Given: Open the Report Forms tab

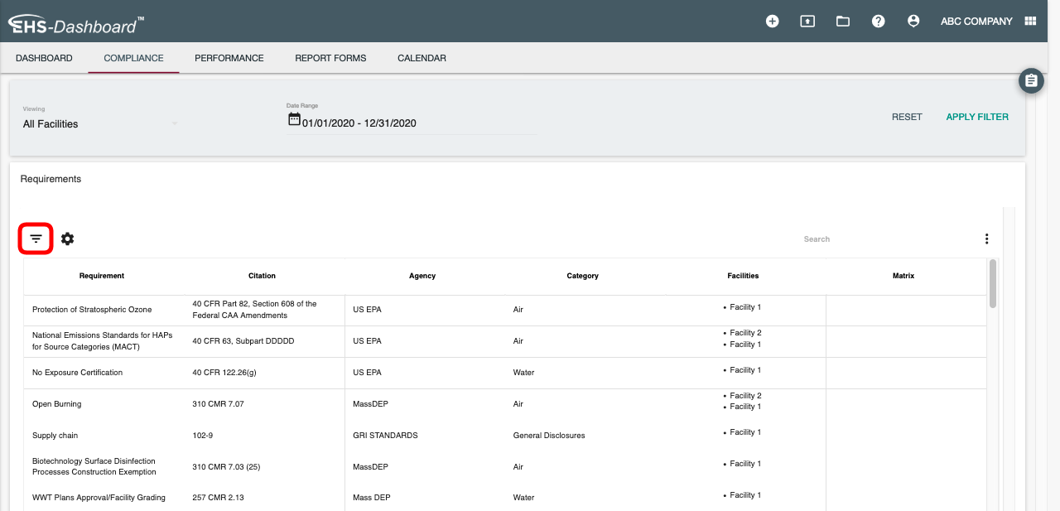Looking at the screenshot, I should pyautogui.click(x=330, y=58).
